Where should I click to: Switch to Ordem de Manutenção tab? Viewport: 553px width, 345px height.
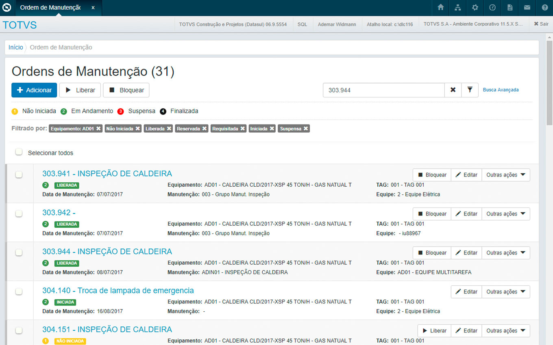tap(51, 8)
